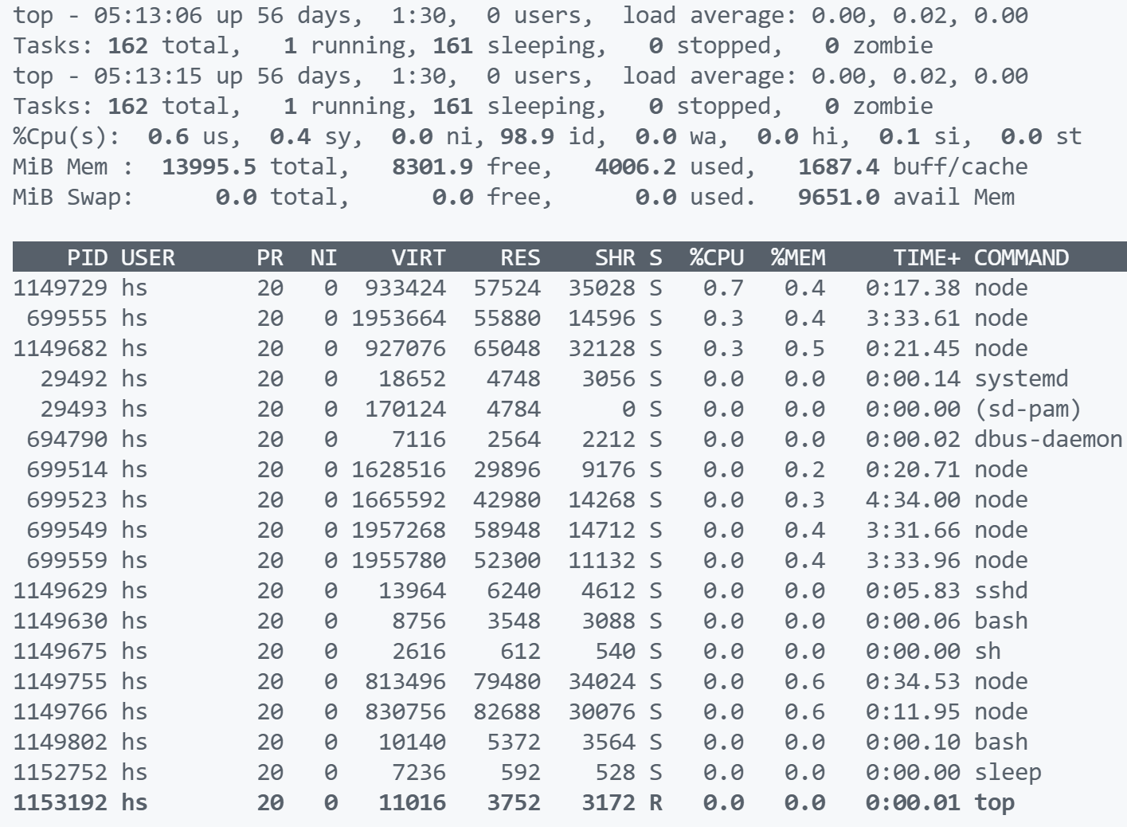Select PID 699549 in the list
Viewport: 1127px width, 827px height.
pos(67,530)
